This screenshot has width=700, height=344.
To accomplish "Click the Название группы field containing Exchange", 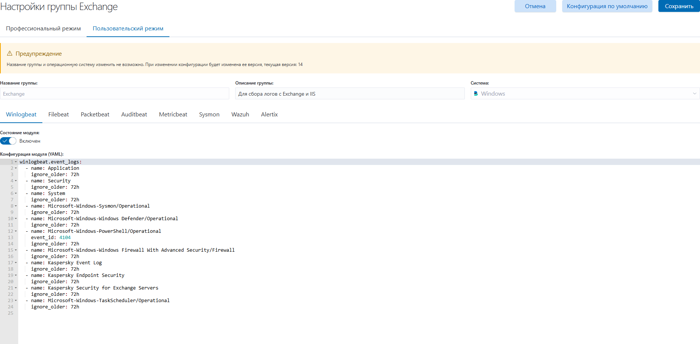I will (114, 94).
